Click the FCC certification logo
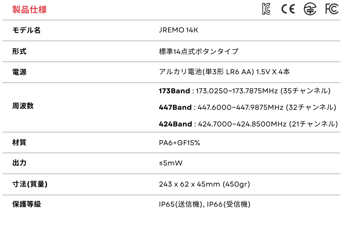This screenshot has width=342, height=228. click(x=332, y=9)
